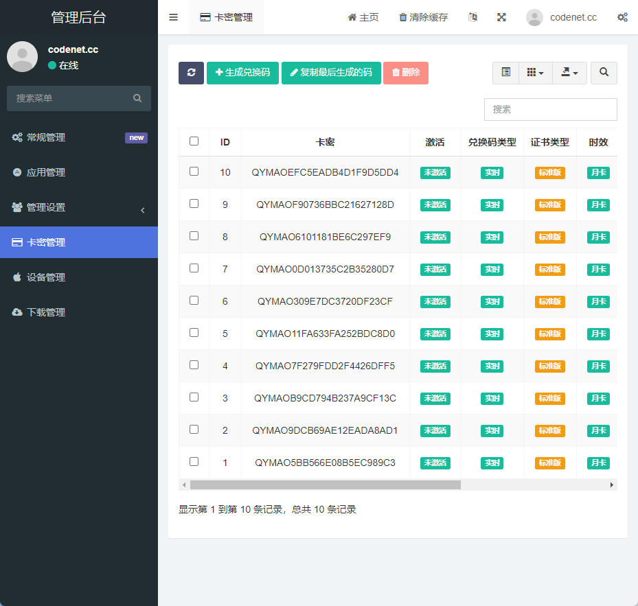The width and height of the screenshot is (638, 606).
Task: Click 标准版 badge in row ID 8
Action: pos(549,237)
